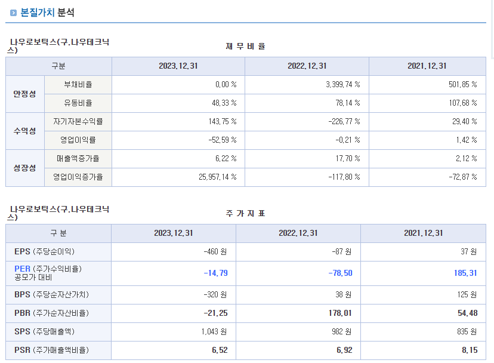494x363 pixels.
Task: Select the 2022.12.31 header in the 주가지표 table
Action: [298, 233]
